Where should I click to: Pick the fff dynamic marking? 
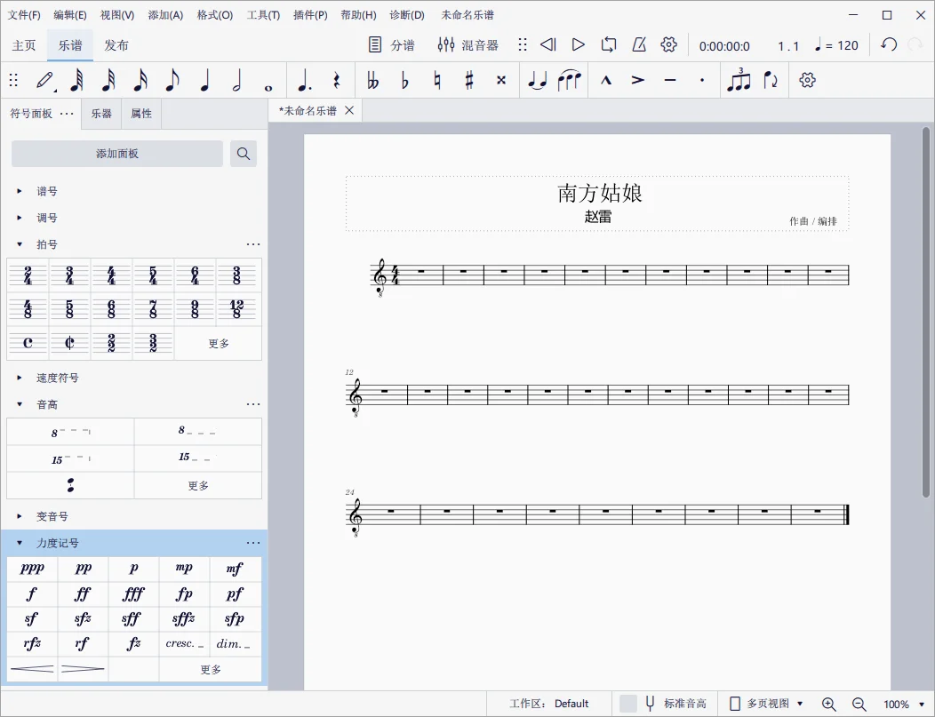point(133,594)
